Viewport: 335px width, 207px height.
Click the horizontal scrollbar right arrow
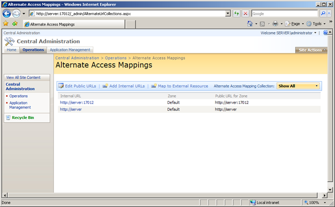tap(325, 195)
